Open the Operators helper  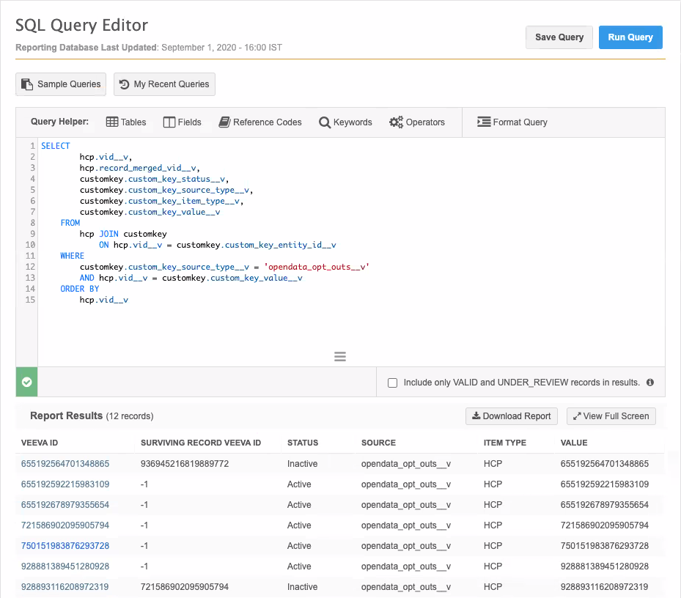(417, 122)
